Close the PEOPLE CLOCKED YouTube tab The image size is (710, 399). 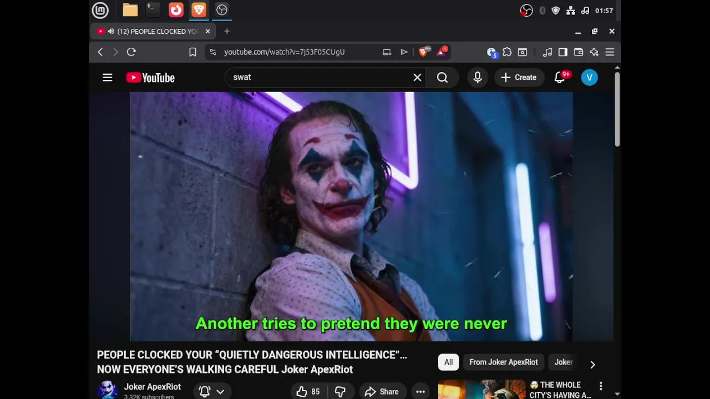pyautogui.click(x=207, y=32)
